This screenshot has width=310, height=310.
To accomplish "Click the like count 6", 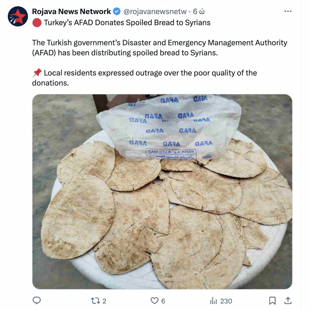I will click(x=163, y=301).
